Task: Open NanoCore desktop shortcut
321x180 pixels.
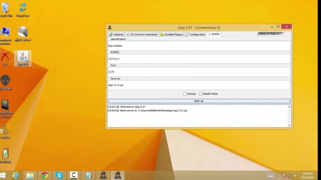Action: (x=23, y=9)
